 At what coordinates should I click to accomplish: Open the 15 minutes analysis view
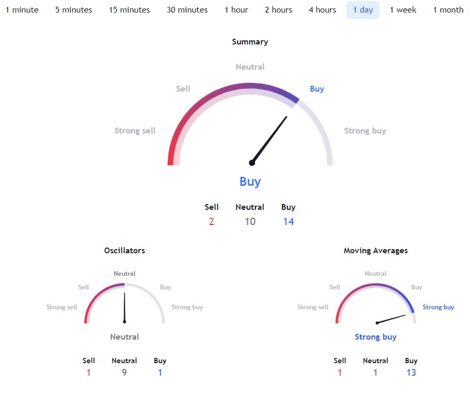[129, 9]
